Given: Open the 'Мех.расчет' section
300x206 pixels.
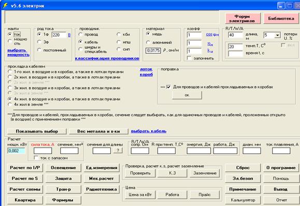Looking at the screenshot, I should click(x=102, y=179).
